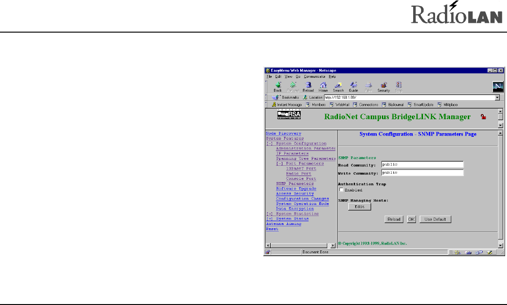Expand the System Status tree node
The height and width of the screenshot is (305, 507).
click(269, 218)
